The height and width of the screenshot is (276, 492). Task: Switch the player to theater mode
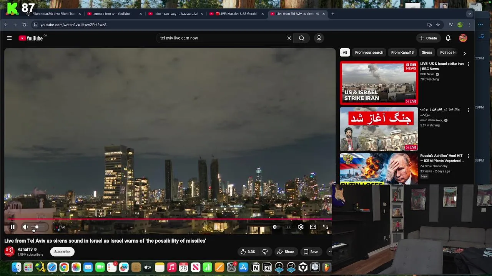tap(313, 227)
